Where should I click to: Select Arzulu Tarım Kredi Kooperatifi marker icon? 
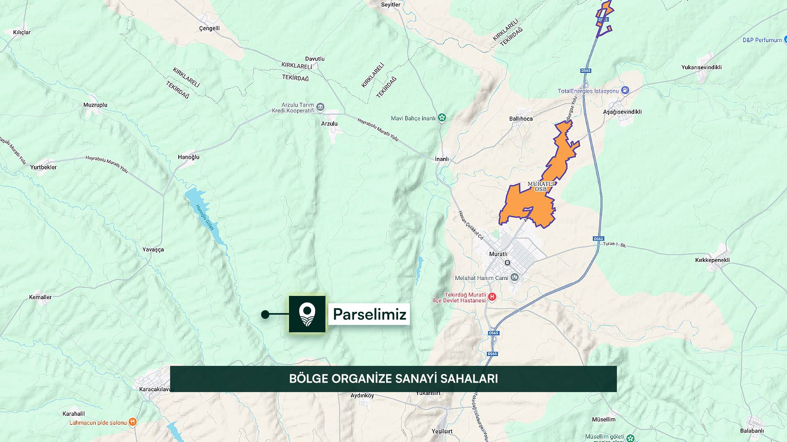point(320,107)
